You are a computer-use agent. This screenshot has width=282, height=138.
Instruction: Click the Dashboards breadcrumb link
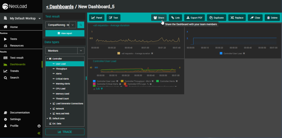[x=60, y=7]
